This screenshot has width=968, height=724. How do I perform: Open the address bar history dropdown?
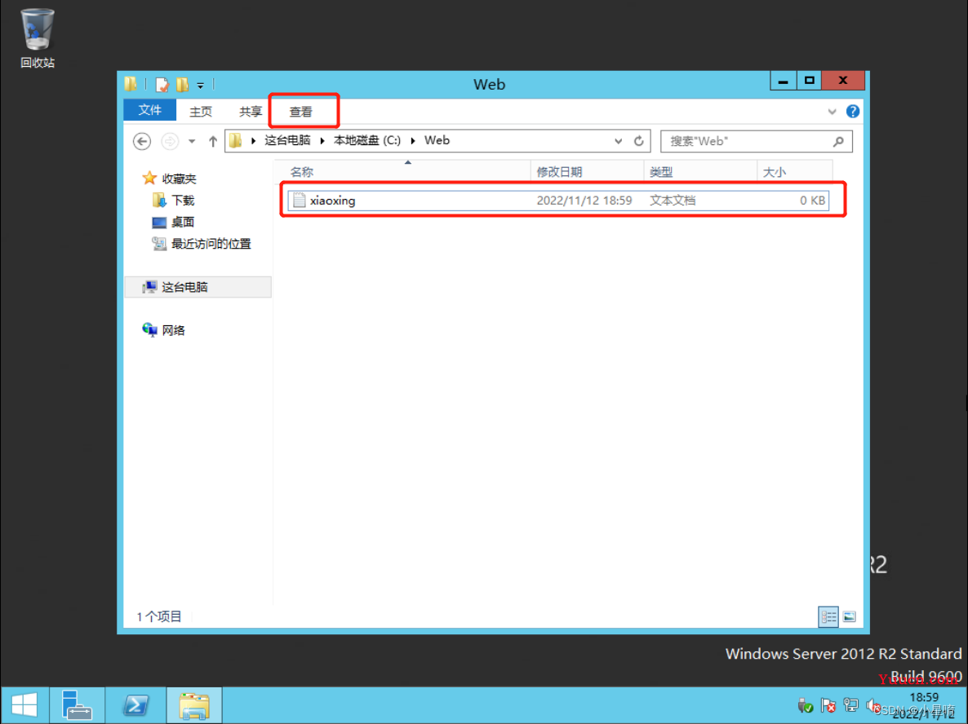coord(618,141)
